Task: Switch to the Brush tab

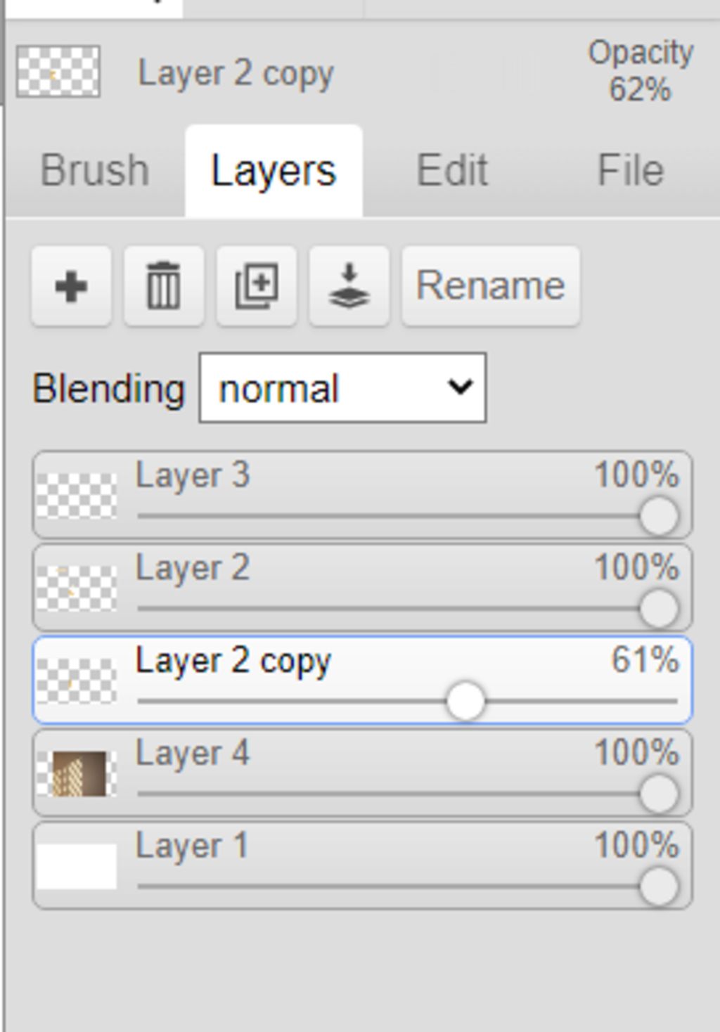Action: (95, 171)
